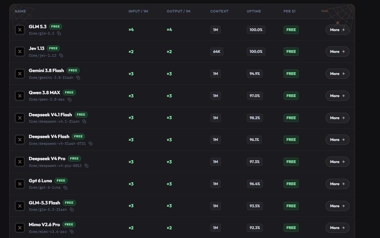
Task: Click More on the GLM-5.3 Flash row
Action: click(337, 206)
